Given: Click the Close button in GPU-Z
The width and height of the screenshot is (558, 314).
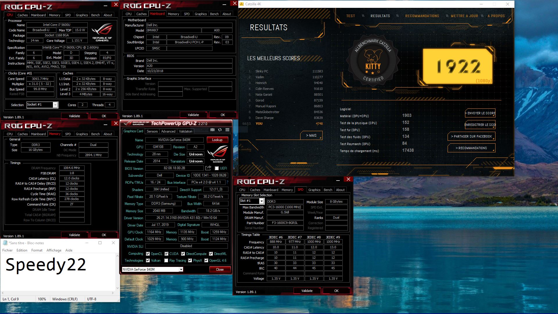Looking at the screenshot, I should click(220, 270).
